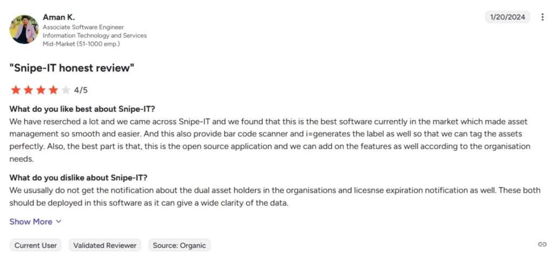Click the second rating star
The height and width of the screenshot is (260, 556).
point(28,90)
